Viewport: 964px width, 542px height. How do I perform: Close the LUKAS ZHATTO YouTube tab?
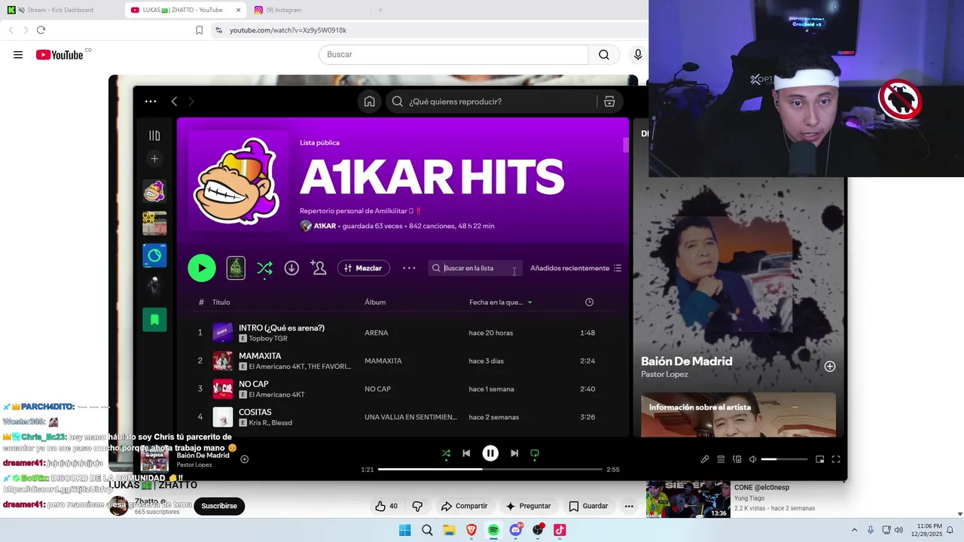238,10
